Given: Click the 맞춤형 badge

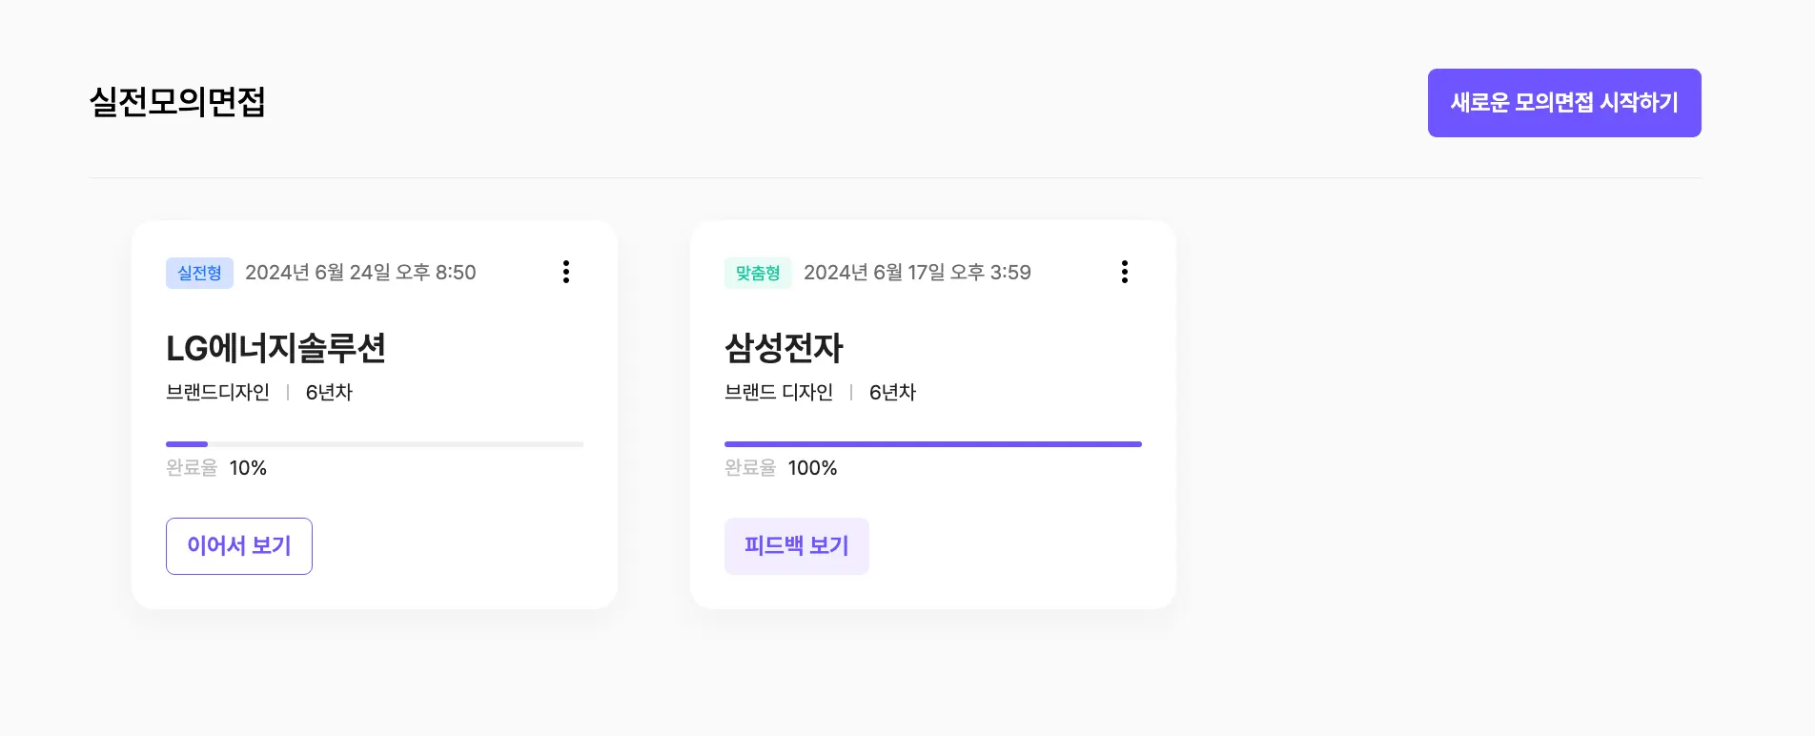Looking at the screenshot, I should [758, 273].
